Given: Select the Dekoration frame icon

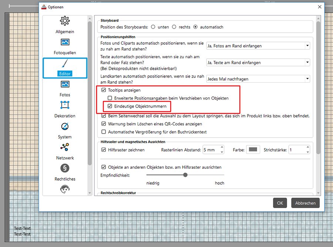Looking at the screenshot, I should [x=65, y=105].
